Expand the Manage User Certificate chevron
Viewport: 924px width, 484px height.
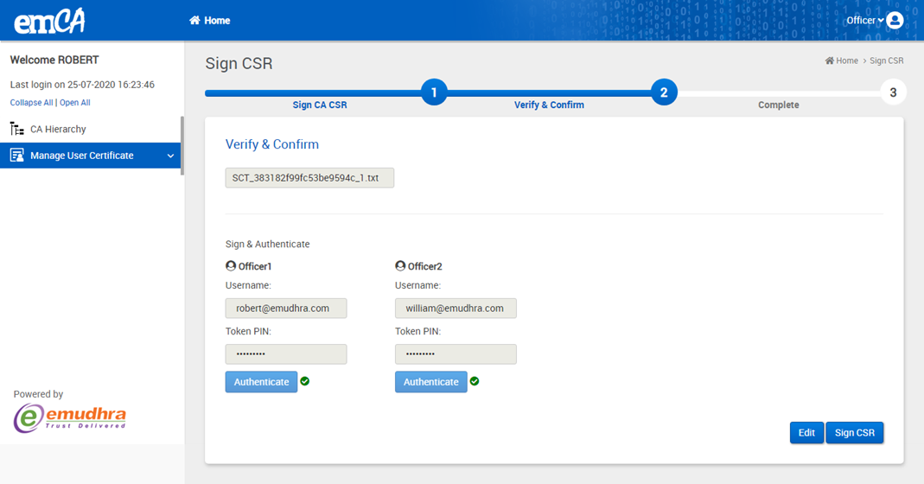point(170,156)
